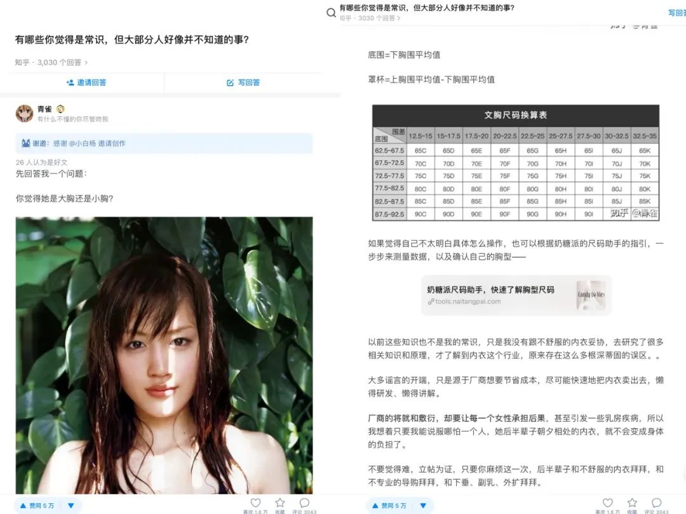
Task: Expand 知乎 · 3,030 个回答 under the large question title
Action: click(51, 62)
